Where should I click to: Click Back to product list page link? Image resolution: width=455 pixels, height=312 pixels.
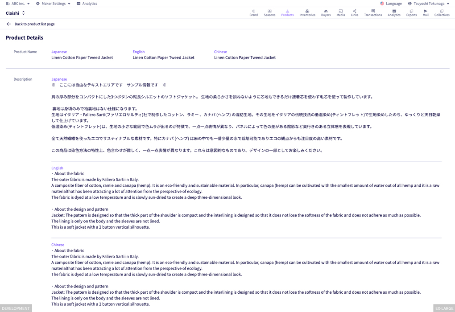34,24
